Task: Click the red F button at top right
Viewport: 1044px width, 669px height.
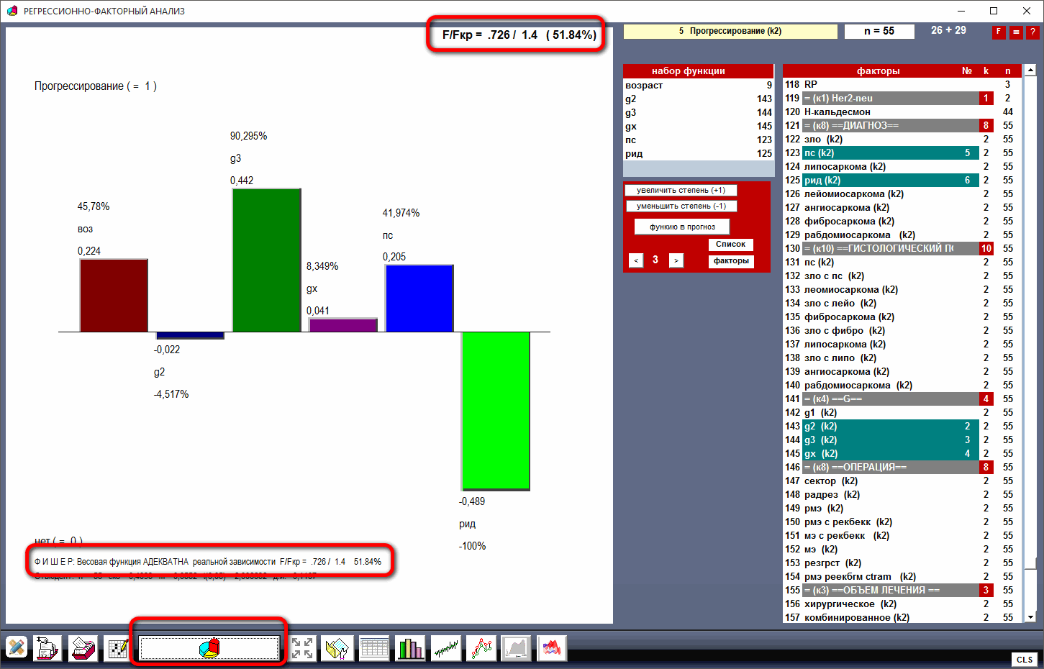Action: coord(999,32)
